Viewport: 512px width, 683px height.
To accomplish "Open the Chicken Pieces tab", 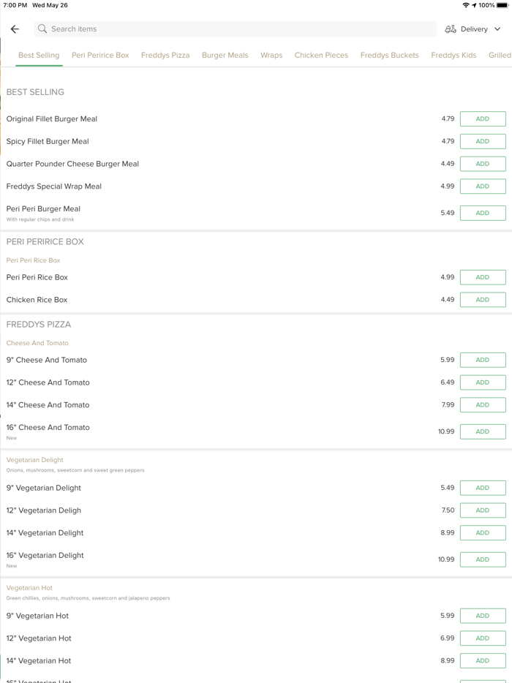I will click(x=321, y=55).
